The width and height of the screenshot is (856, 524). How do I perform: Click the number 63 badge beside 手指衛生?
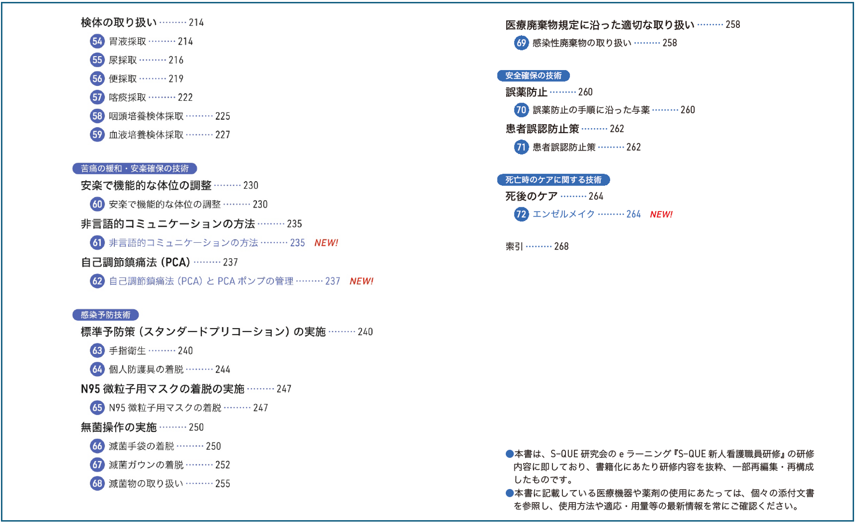[97, 351]
